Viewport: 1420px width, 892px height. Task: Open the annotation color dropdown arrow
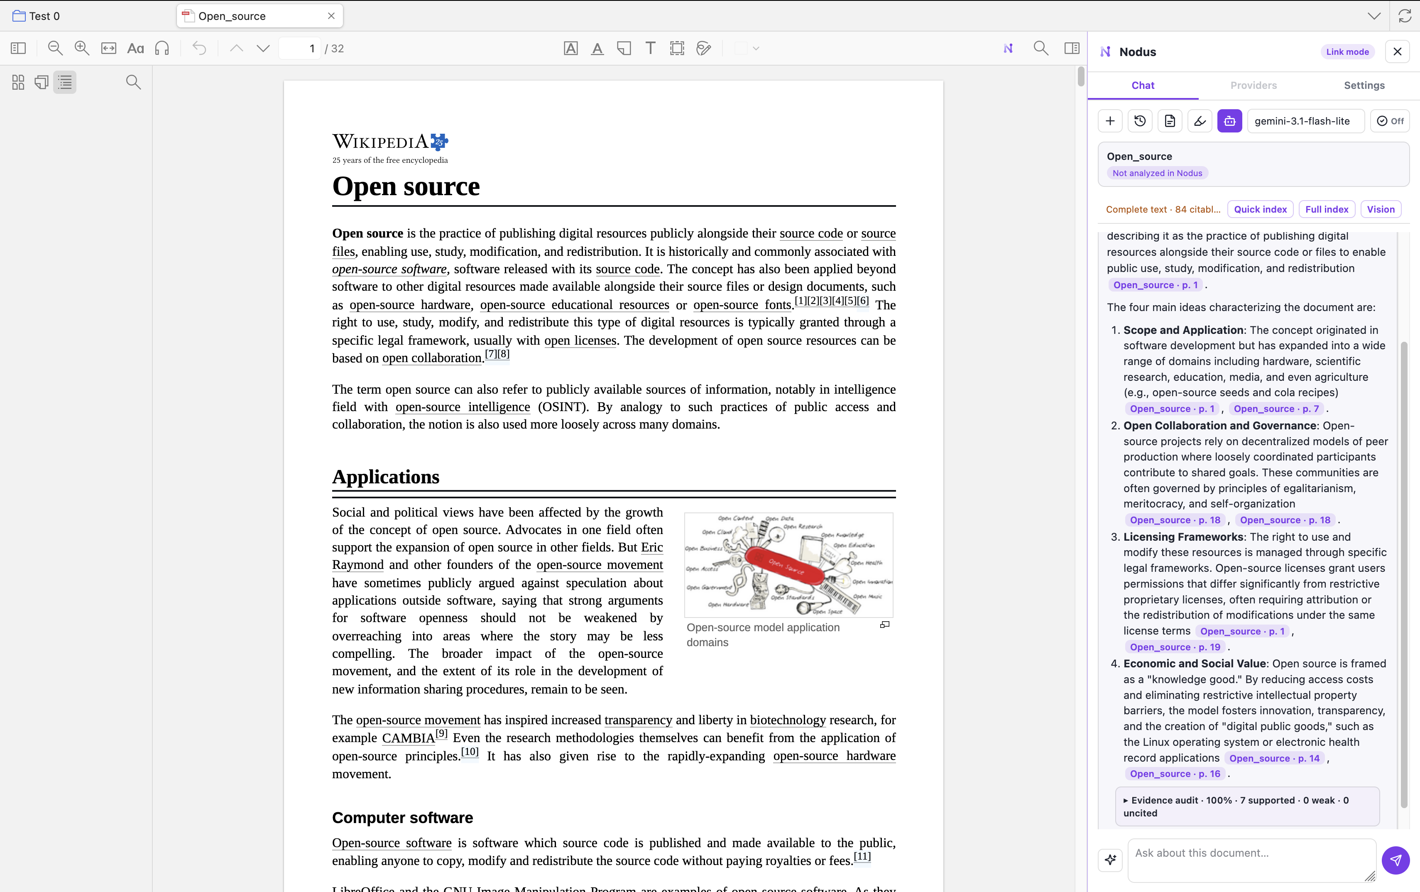(756, 48)
